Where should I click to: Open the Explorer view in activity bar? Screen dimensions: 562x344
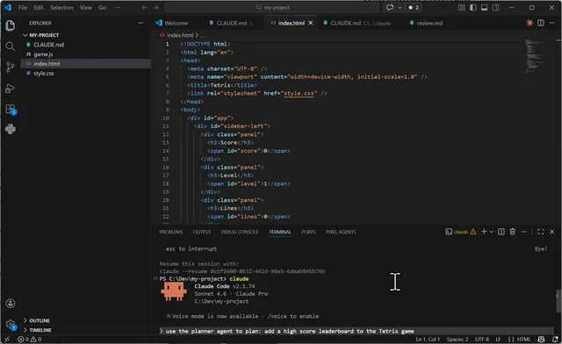(11, 25)
